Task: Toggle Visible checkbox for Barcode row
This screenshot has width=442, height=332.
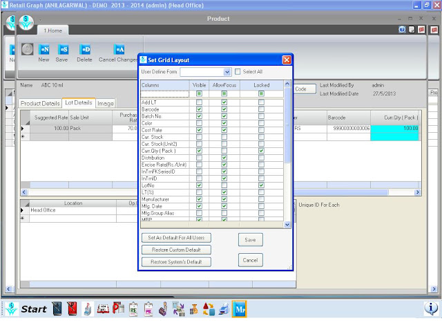Action: 199,109
